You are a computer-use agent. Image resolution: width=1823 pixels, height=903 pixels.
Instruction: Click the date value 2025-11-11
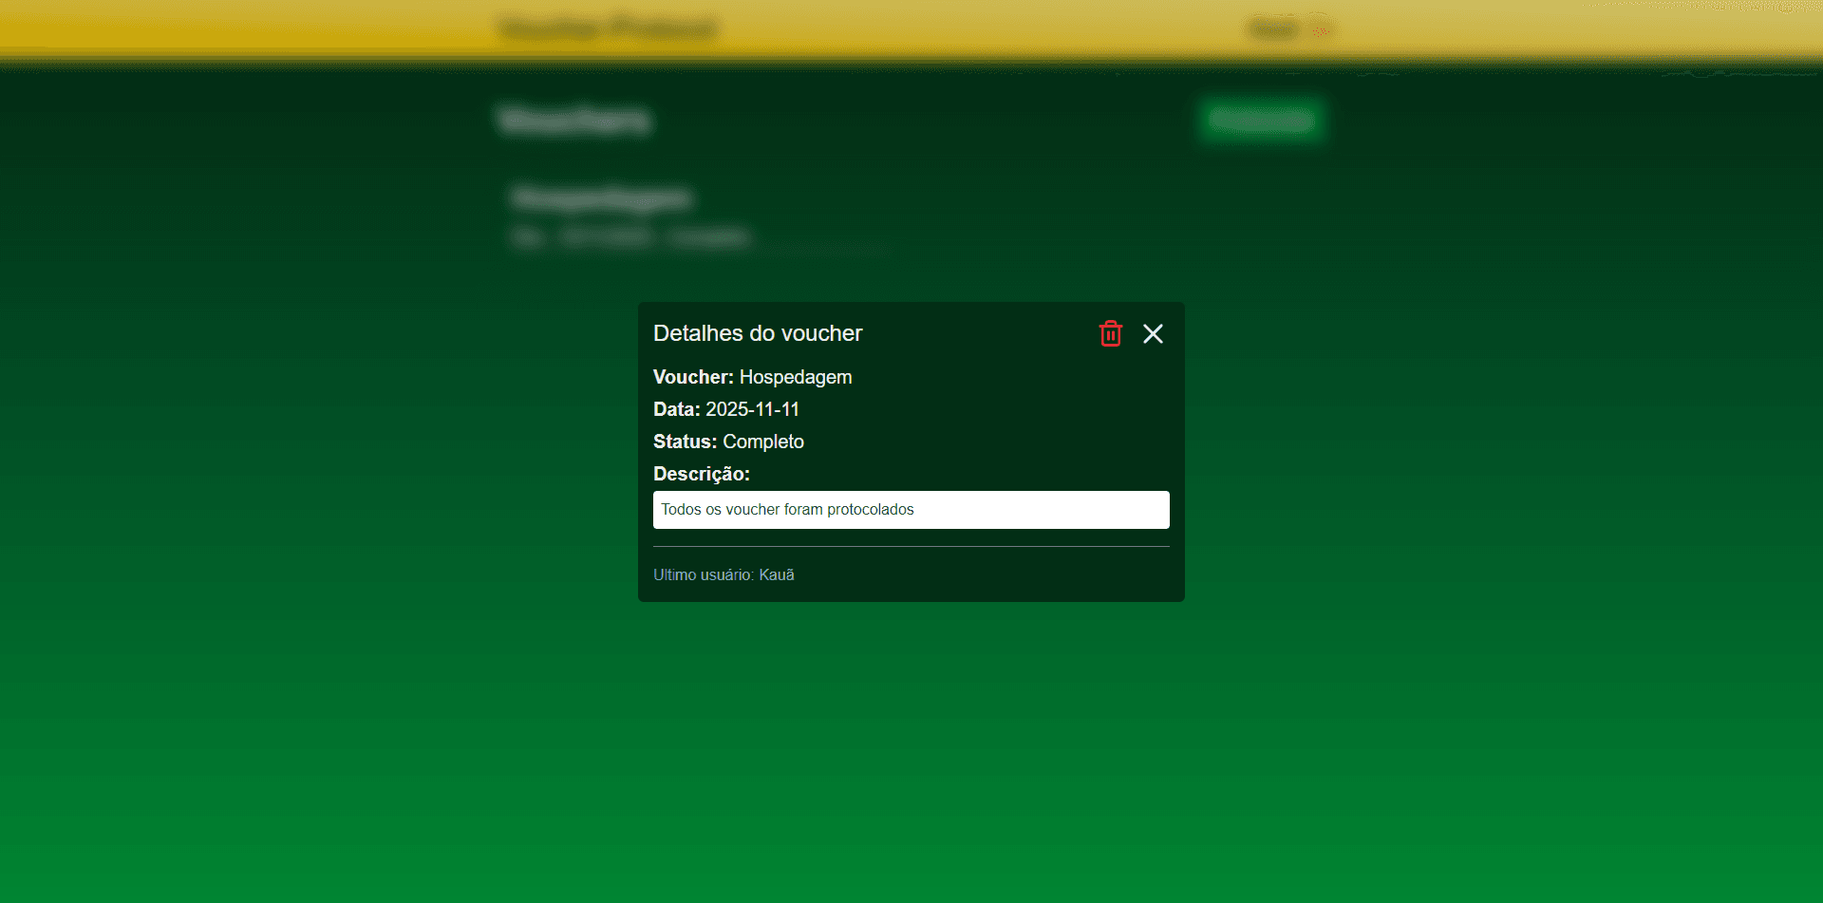coord(752,410)
